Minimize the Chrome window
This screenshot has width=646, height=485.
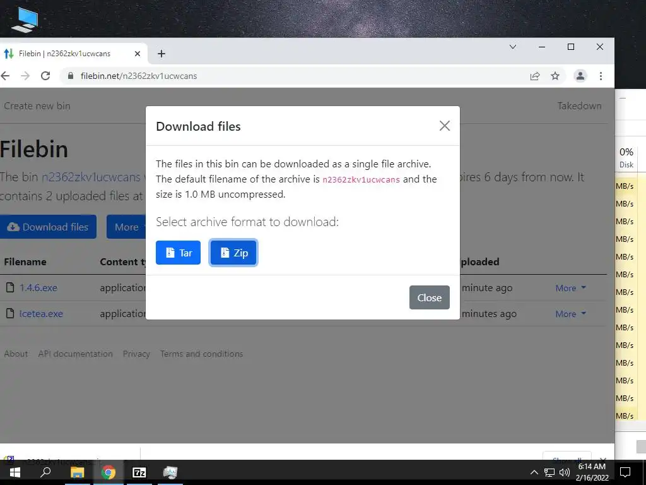point(542,47)
